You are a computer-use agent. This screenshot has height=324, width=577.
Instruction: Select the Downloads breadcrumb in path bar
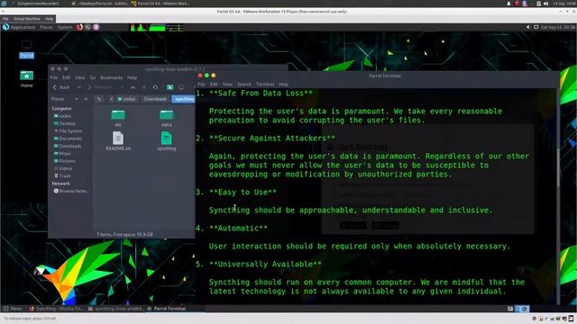pyautogui.click(x=155, y=99)
